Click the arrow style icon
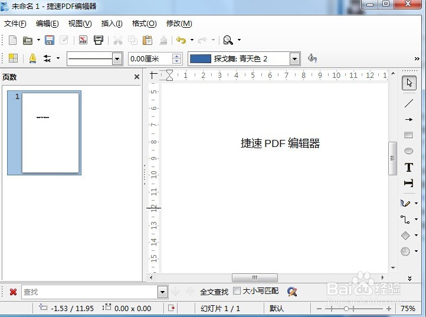Screen dimensions: 426x317 47,58
